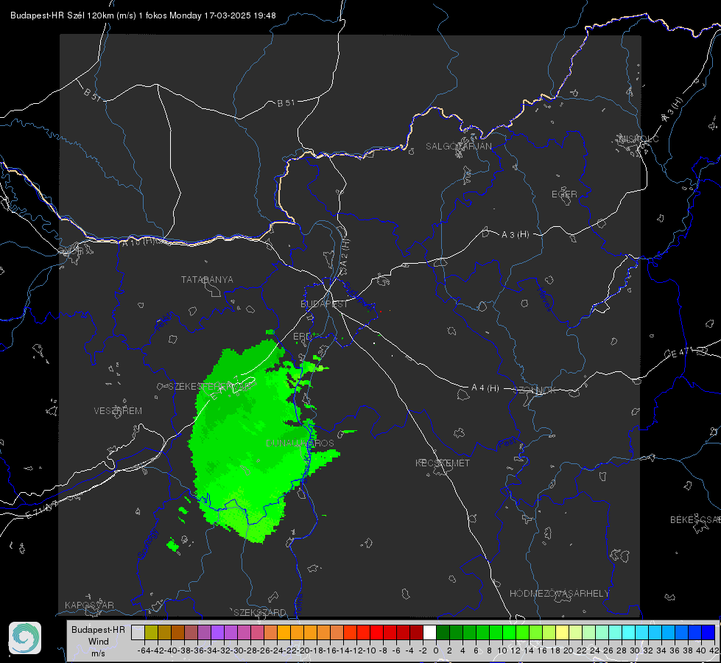The image size is (721, 663).
Task: Click the KAPOSVAR city label
Action: [89, 605]
